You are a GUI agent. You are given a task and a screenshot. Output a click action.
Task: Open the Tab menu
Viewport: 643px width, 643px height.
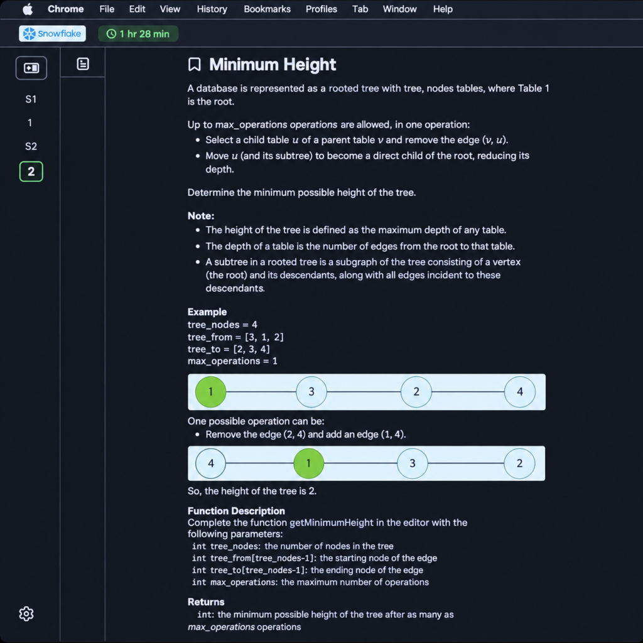(360, 9)
